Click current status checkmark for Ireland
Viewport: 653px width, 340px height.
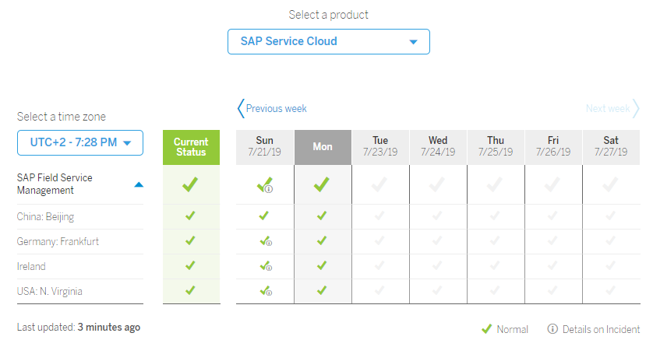(x=190, y=265)
